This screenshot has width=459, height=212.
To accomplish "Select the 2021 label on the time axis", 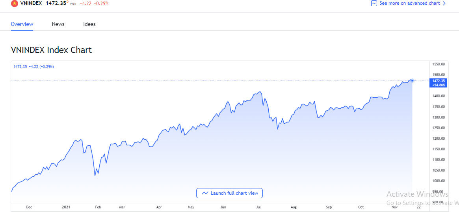I will click(66, 207).
